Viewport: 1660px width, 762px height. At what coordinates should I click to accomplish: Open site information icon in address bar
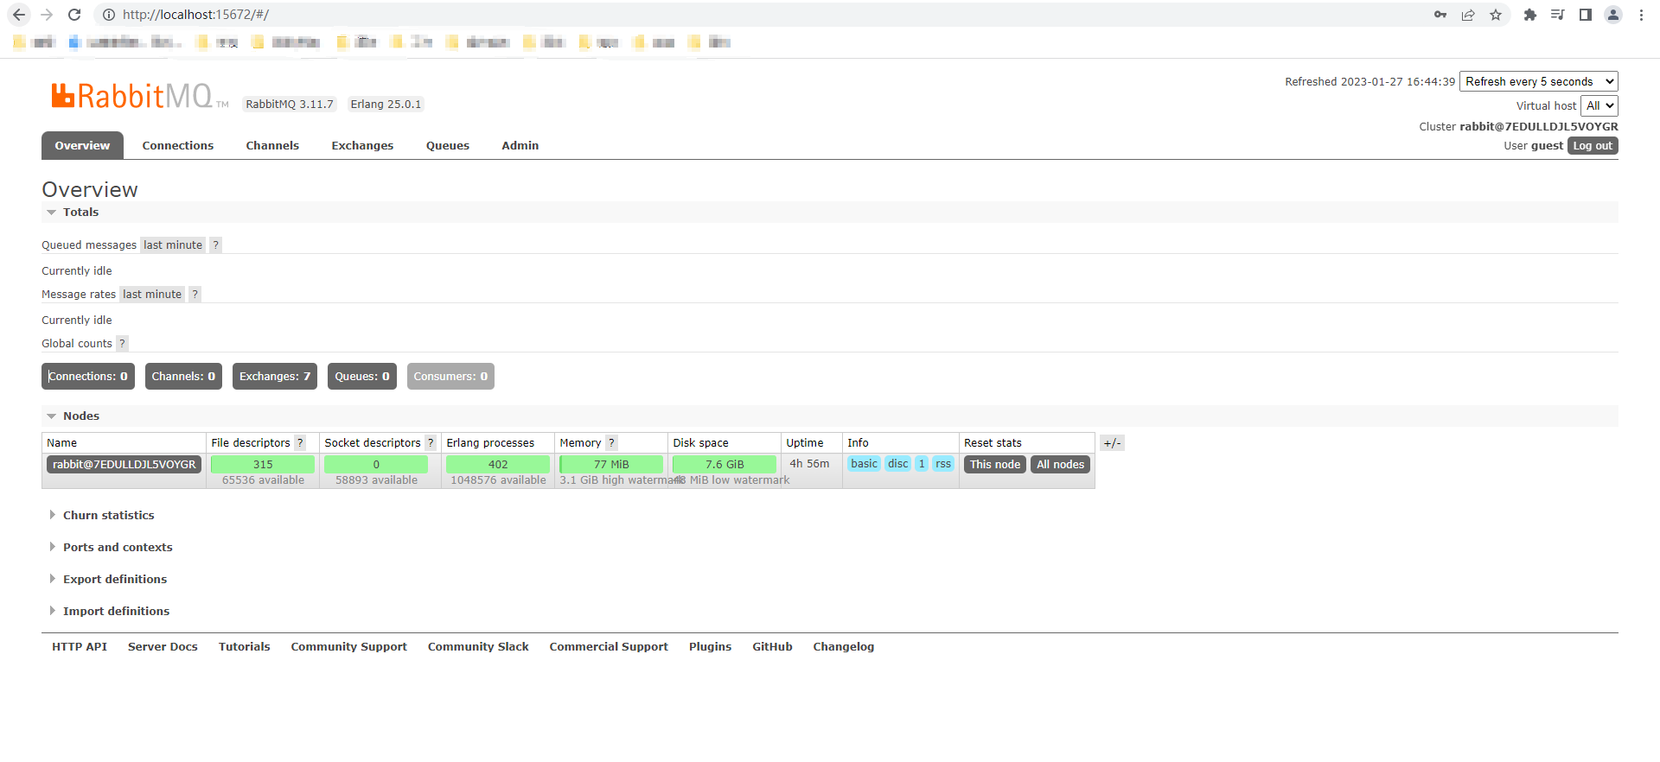109,15
